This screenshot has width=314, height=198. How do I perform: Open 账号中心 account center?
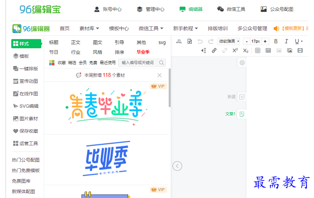pyautogui.click(x=108, y=9)
